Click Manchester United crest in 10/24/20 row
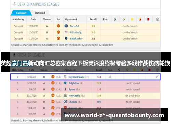The width and height of the screenshot is (171, 124). 53,101
